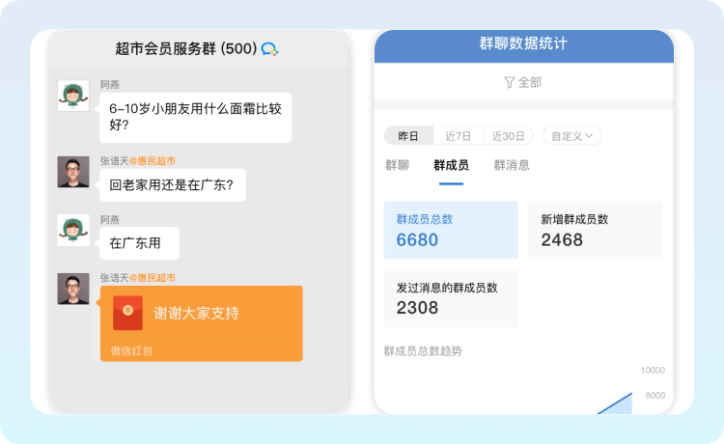Open the 自定义 date dropdown
This screenshot has height=444, width=724.
pos(572,136)
